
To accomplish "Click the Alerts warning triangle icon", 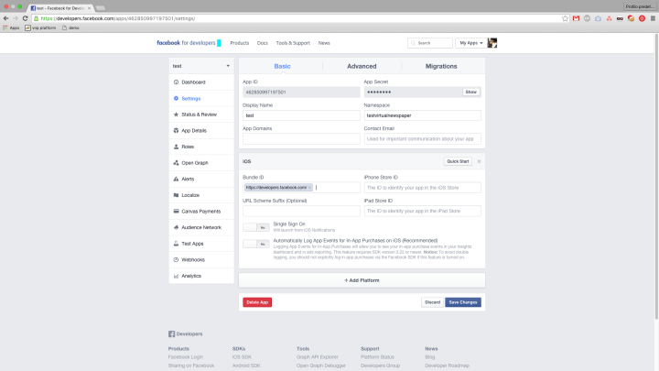I will point(175,179).
